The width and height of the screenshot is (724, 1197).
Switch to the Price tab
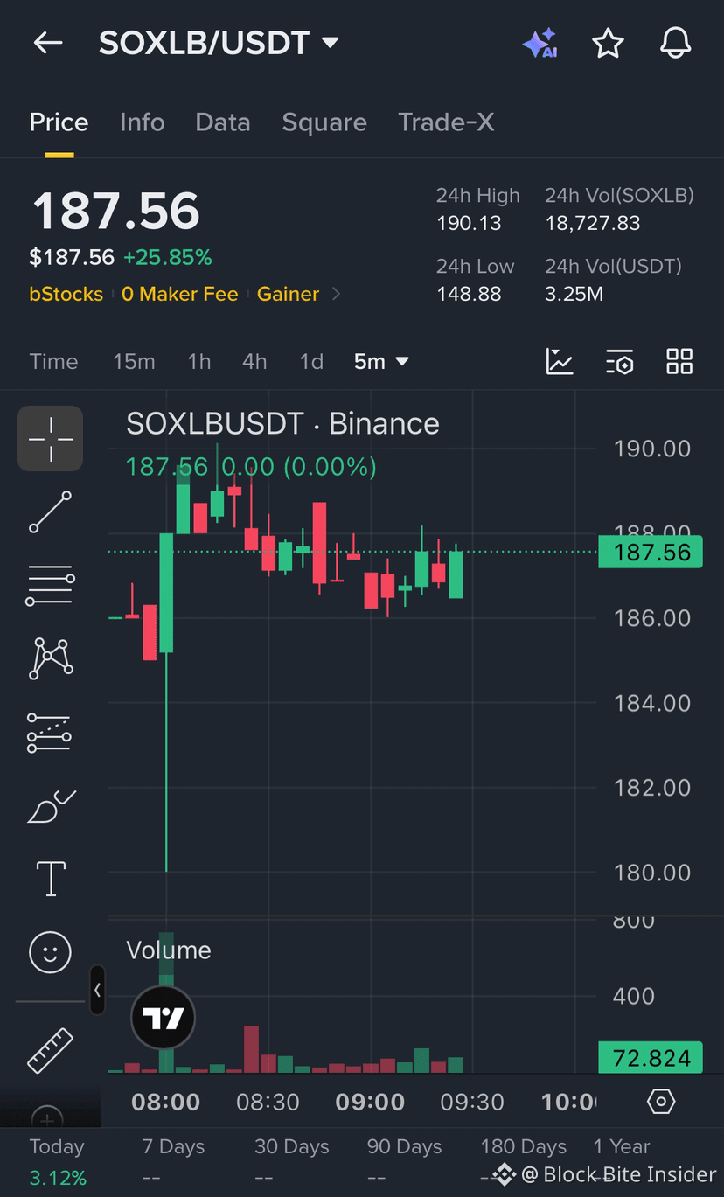coord(59,122)
